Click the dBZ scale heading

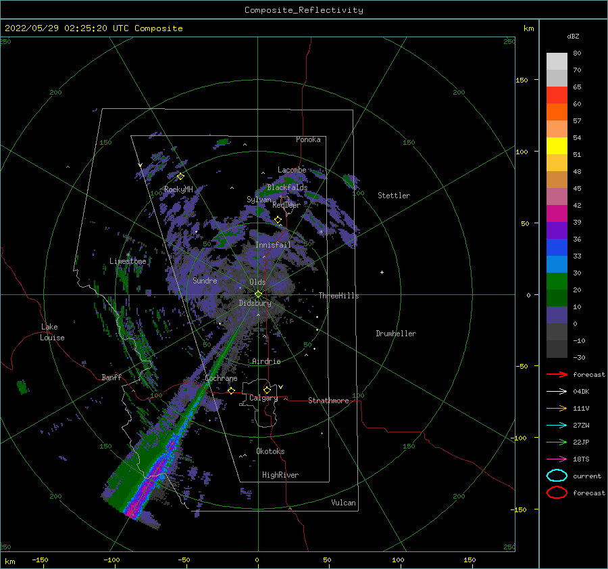point(573,36)
